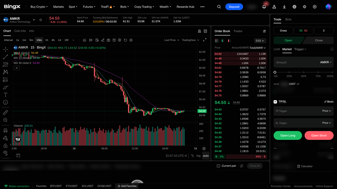The width and height of the screenshot is (337, 189).
Task: Pick the text annotation tool
Action: [6, 95]
